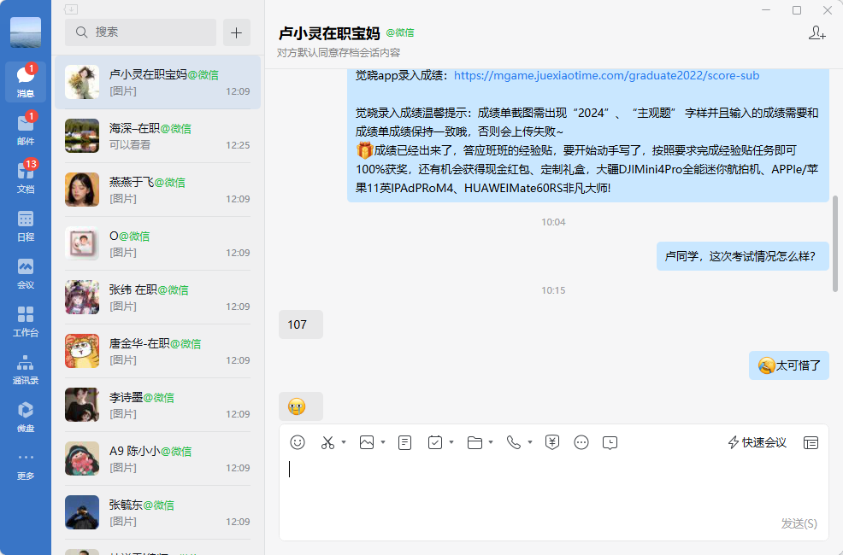The image size is (843, 555).
Task: Expand the image icon dropdown arrow
Action: [x=383, y=442]
